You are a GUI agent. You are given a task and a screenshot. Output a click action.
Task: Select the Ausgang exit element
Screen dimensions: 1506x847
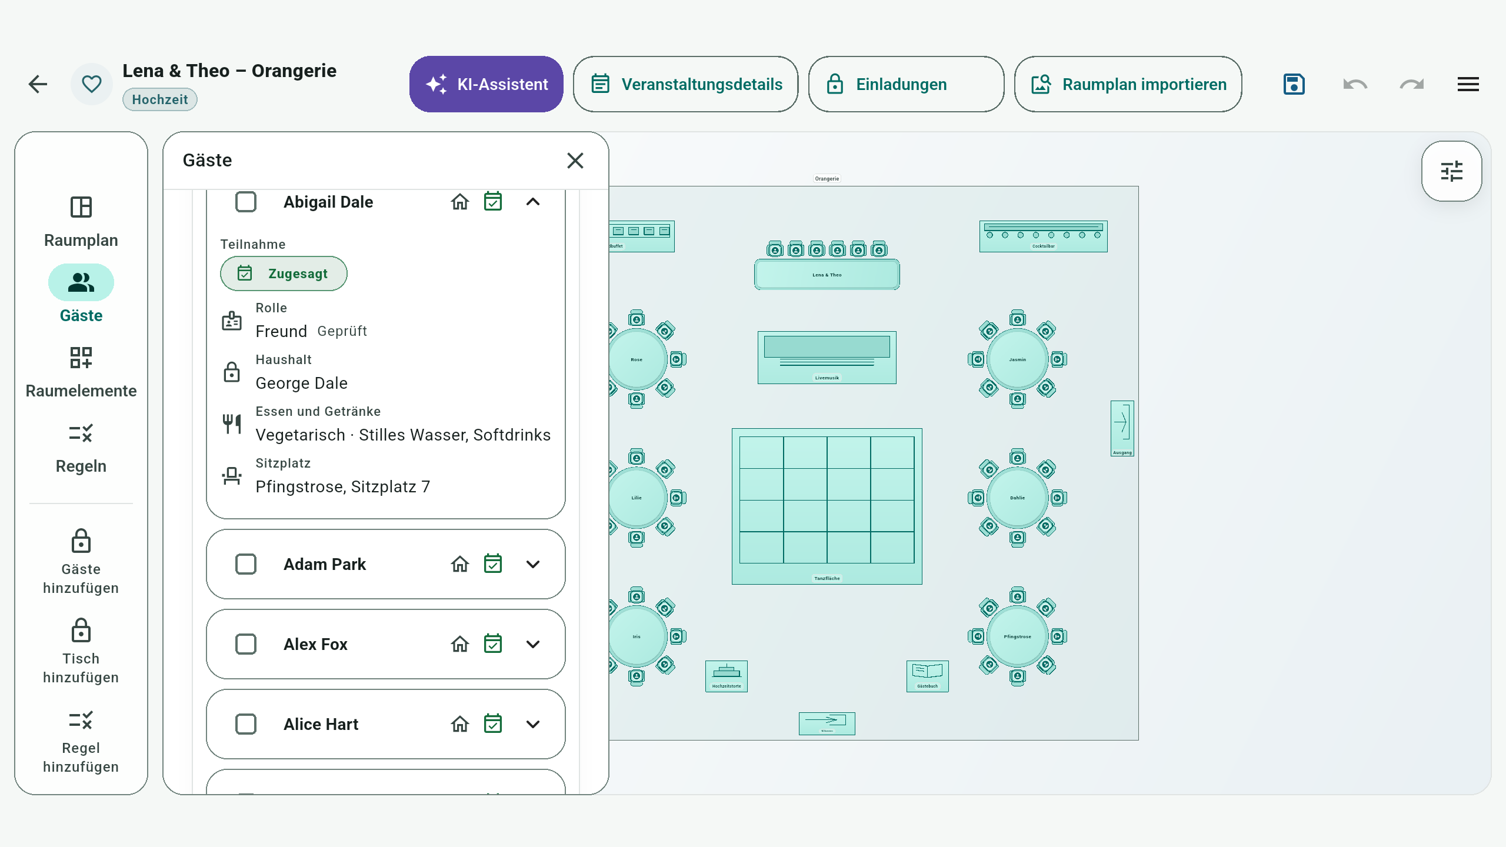[x=1122, y=428]
